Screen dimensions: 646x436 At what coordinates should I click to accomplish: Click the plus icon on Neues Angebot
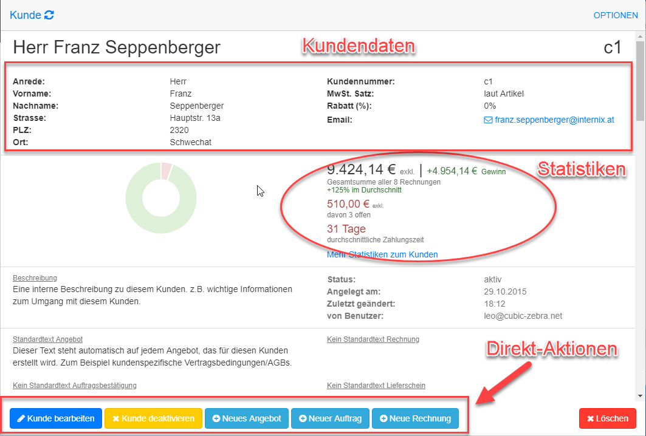(216, 418)
